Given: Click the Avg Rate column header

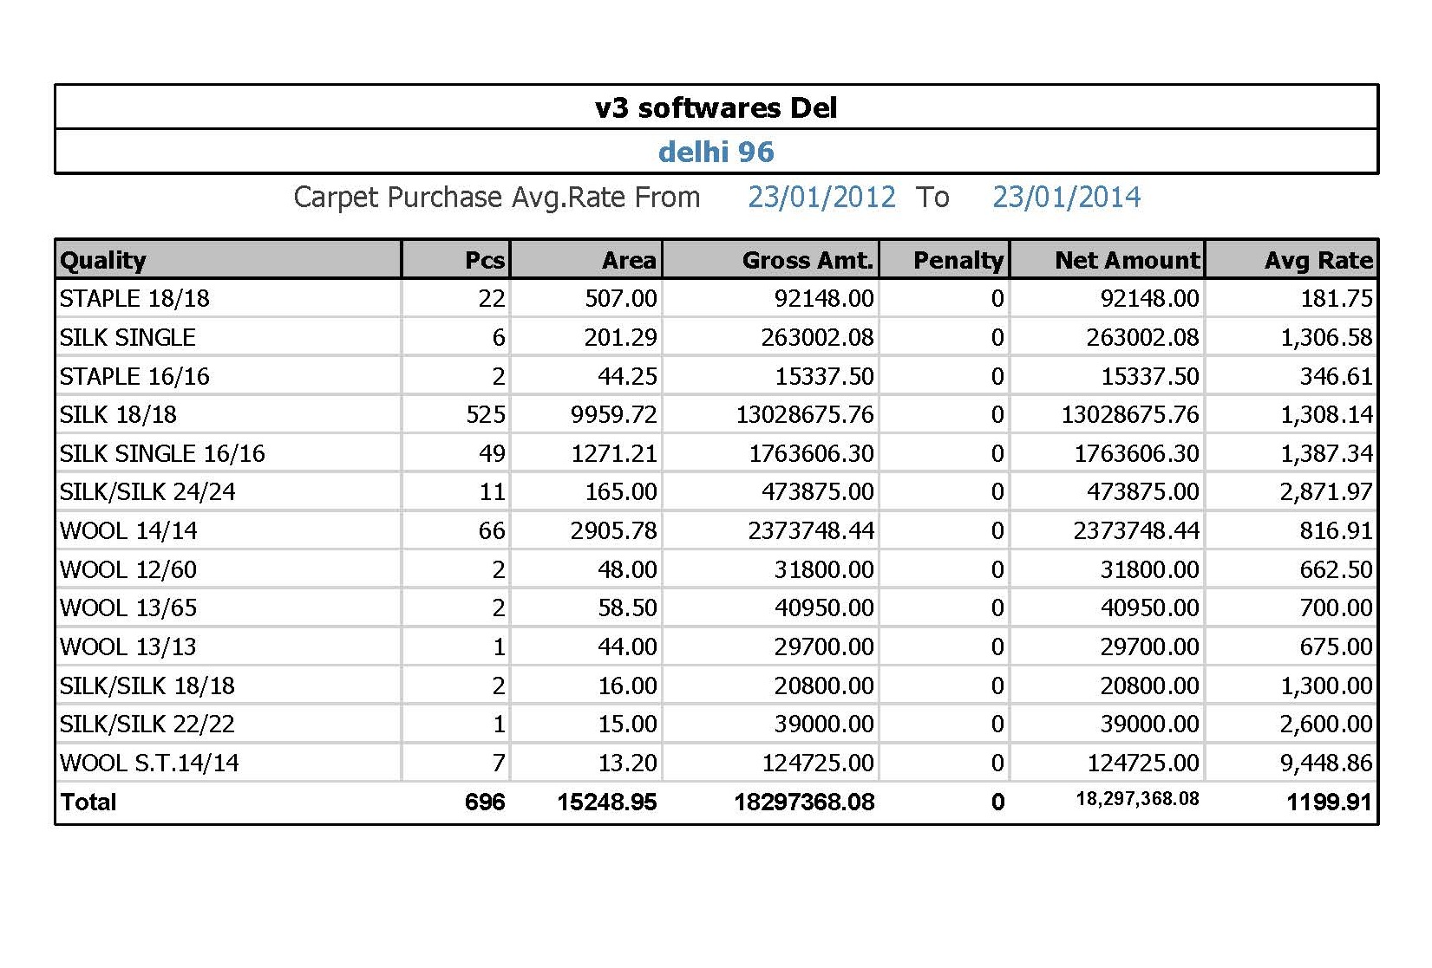Looking at the screenshot, I should [x=1318, y=260].
